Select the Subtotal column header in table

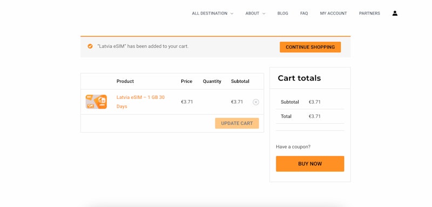click(240, 81)
